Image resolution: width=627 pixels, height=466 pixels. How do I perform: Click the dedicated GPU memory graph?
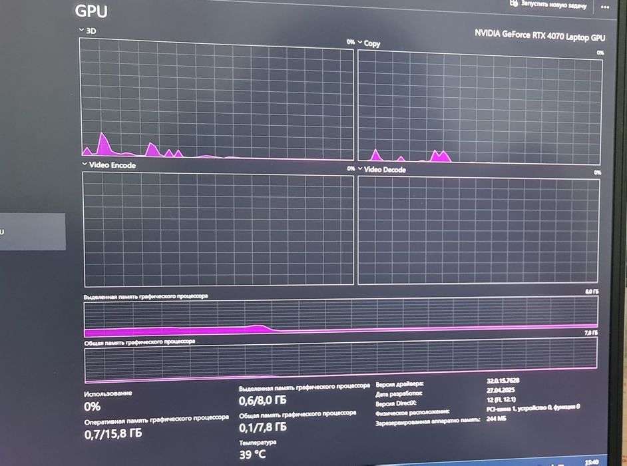pyautogui.click(x=341, y=318)
